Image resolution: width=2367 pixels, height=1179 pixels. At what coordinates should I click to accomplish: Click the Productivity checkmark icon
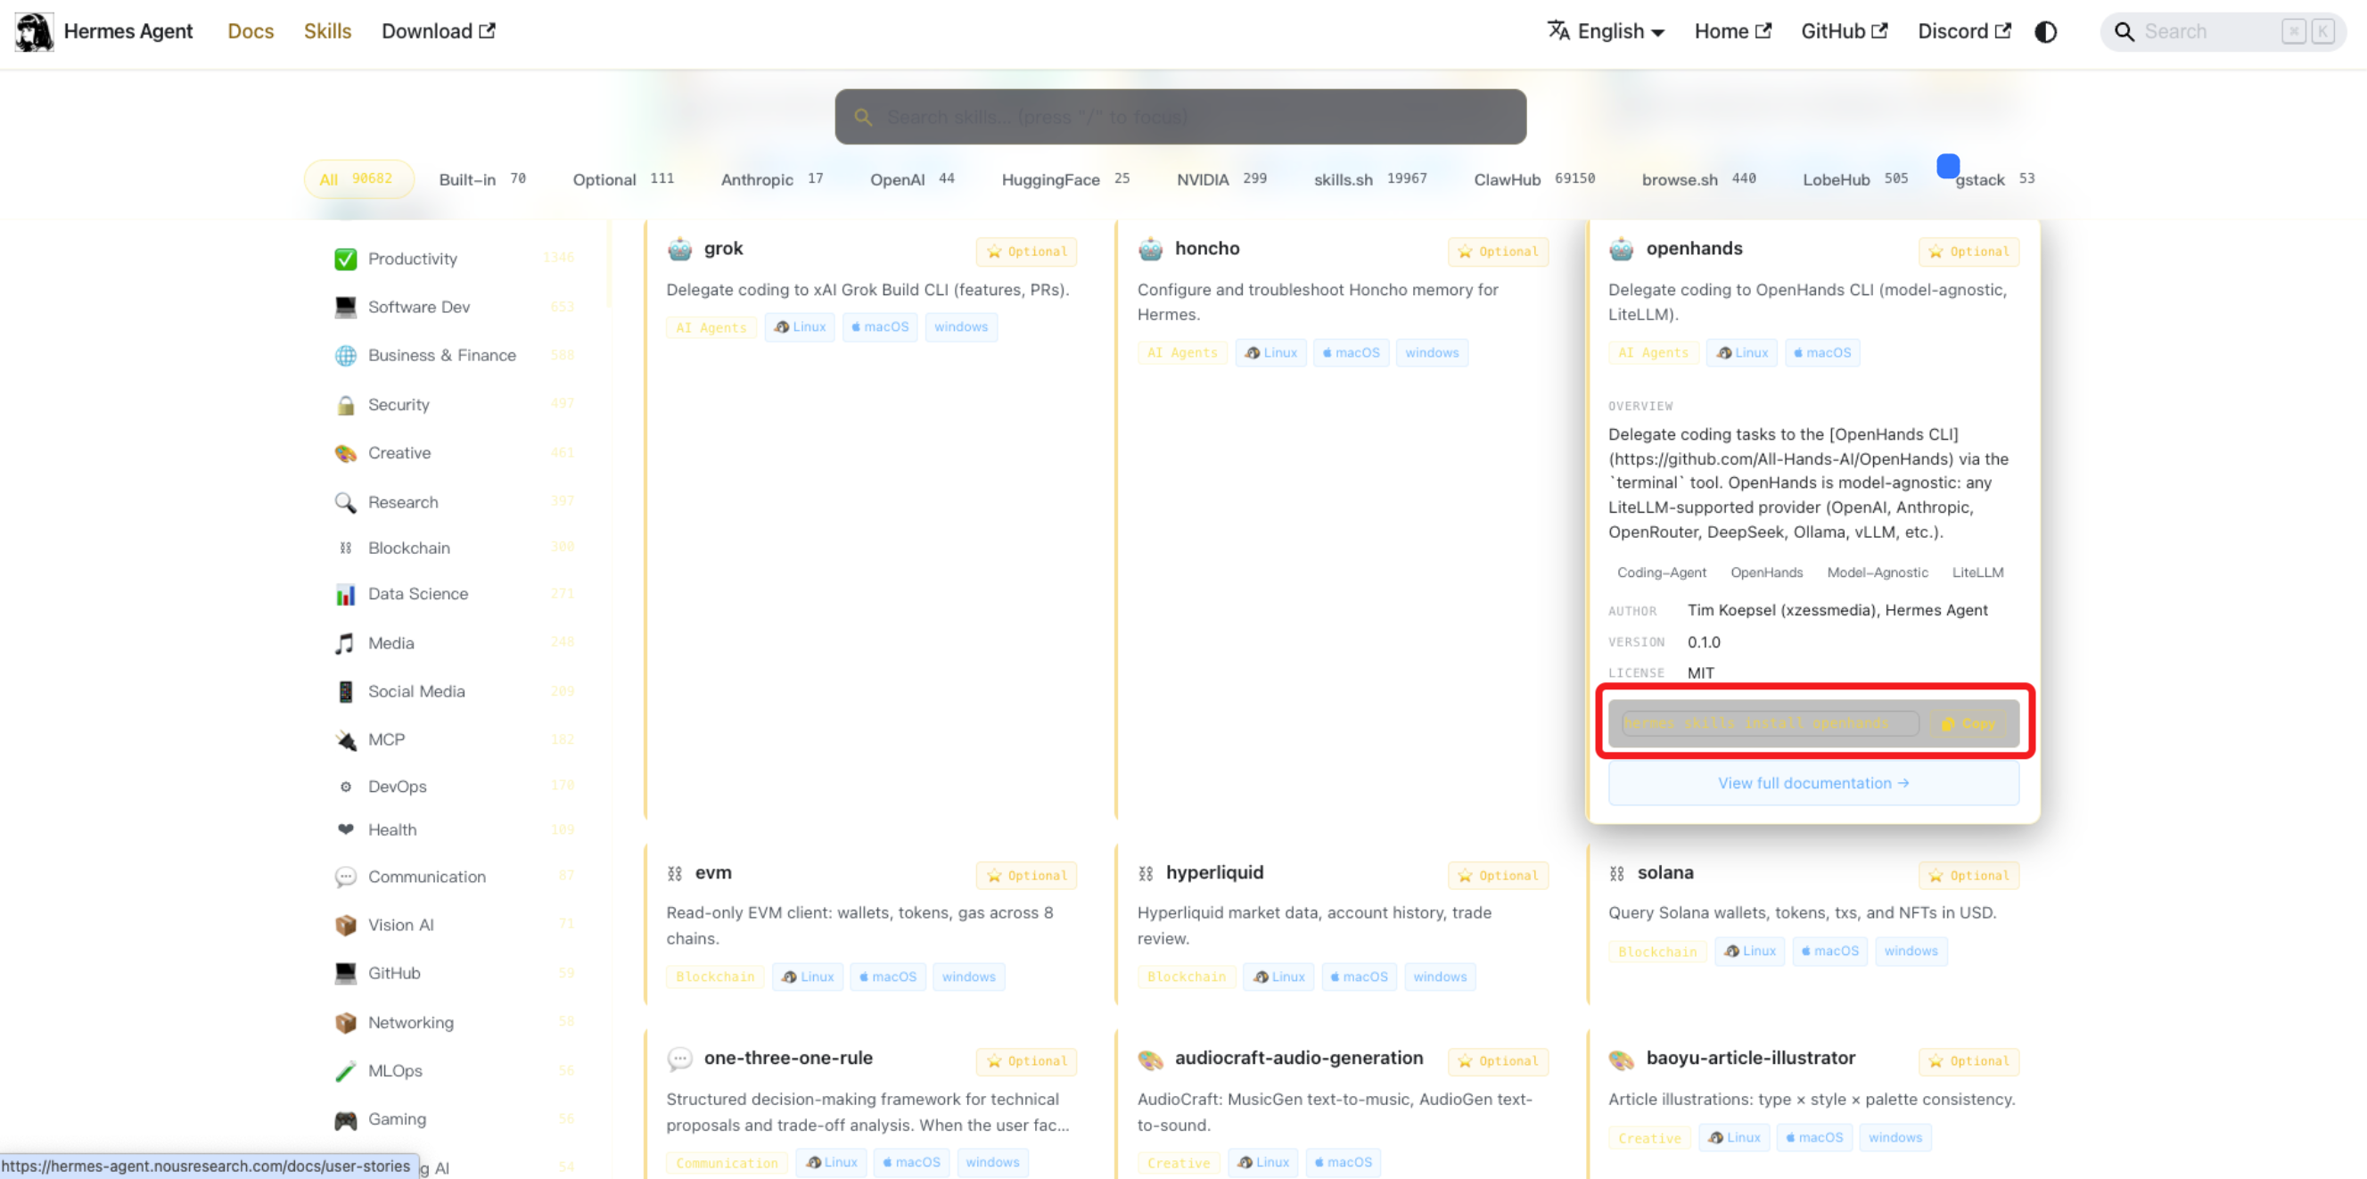346,260
